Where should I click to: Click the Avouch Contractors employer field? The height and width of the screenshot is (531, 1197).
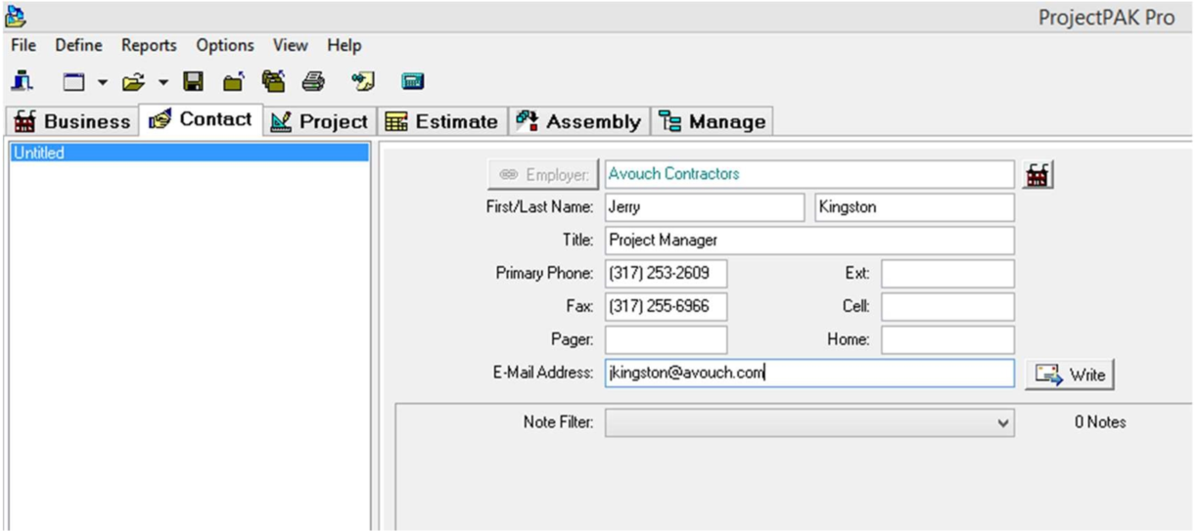(809, 174)
